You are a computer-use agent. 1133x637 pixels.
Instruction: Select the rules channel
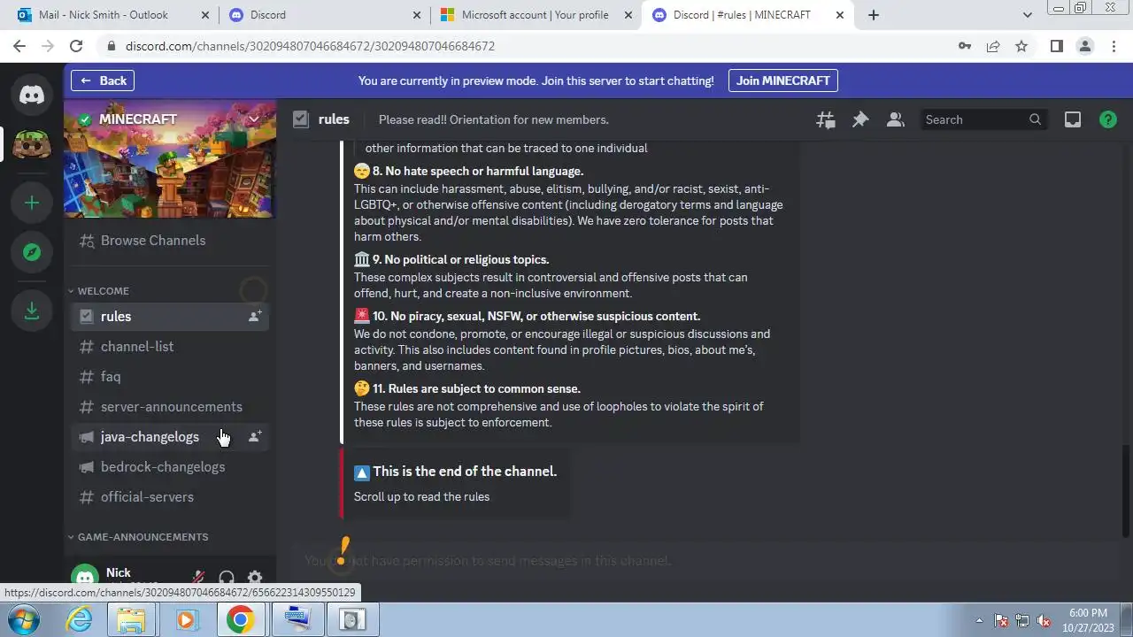(170, 316)
